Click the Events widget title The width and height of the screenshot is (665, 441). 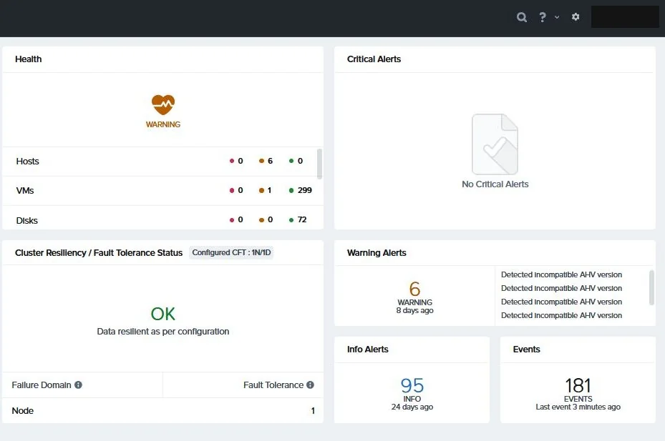tap(527, 350)
